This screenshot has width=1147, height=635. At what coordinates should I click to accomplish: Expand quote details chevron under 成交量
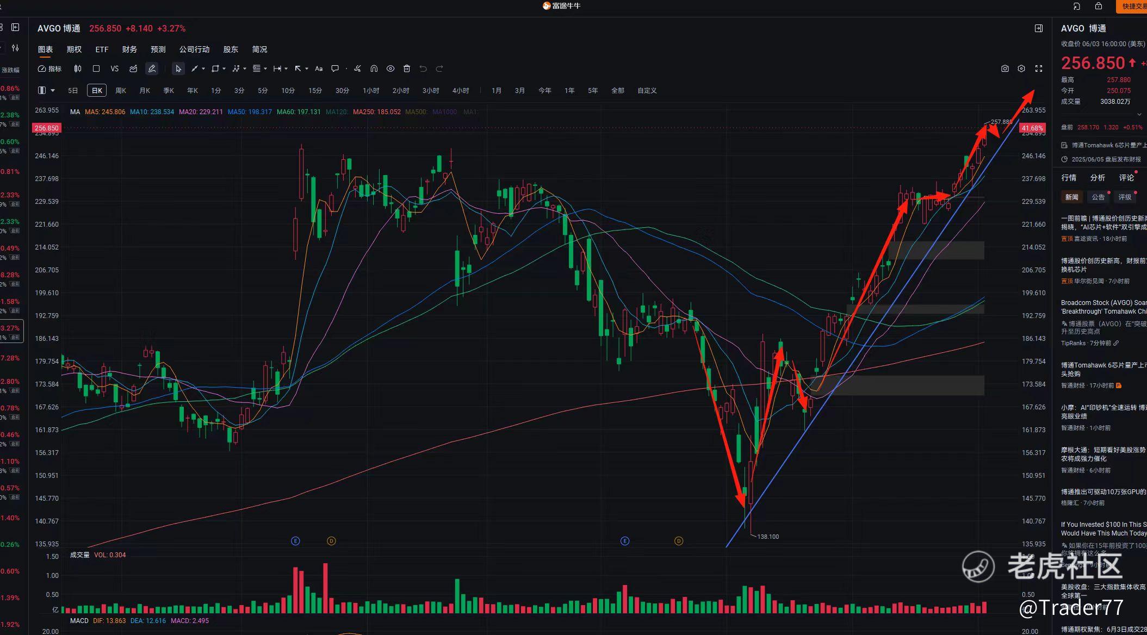click(1139, 114)
